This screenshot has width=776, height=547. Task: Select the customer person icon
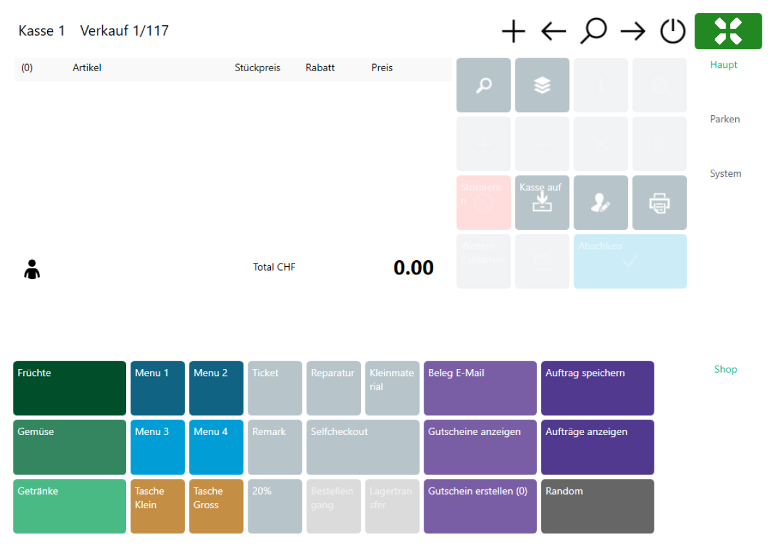pyautogui.click(x=32, y=269)
